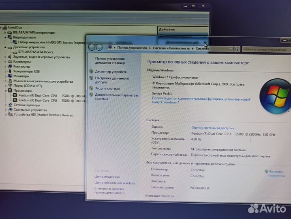Click the refresh button beside the address bar
The height and width of the screenshot is (219, 291).
pos(236,49)
